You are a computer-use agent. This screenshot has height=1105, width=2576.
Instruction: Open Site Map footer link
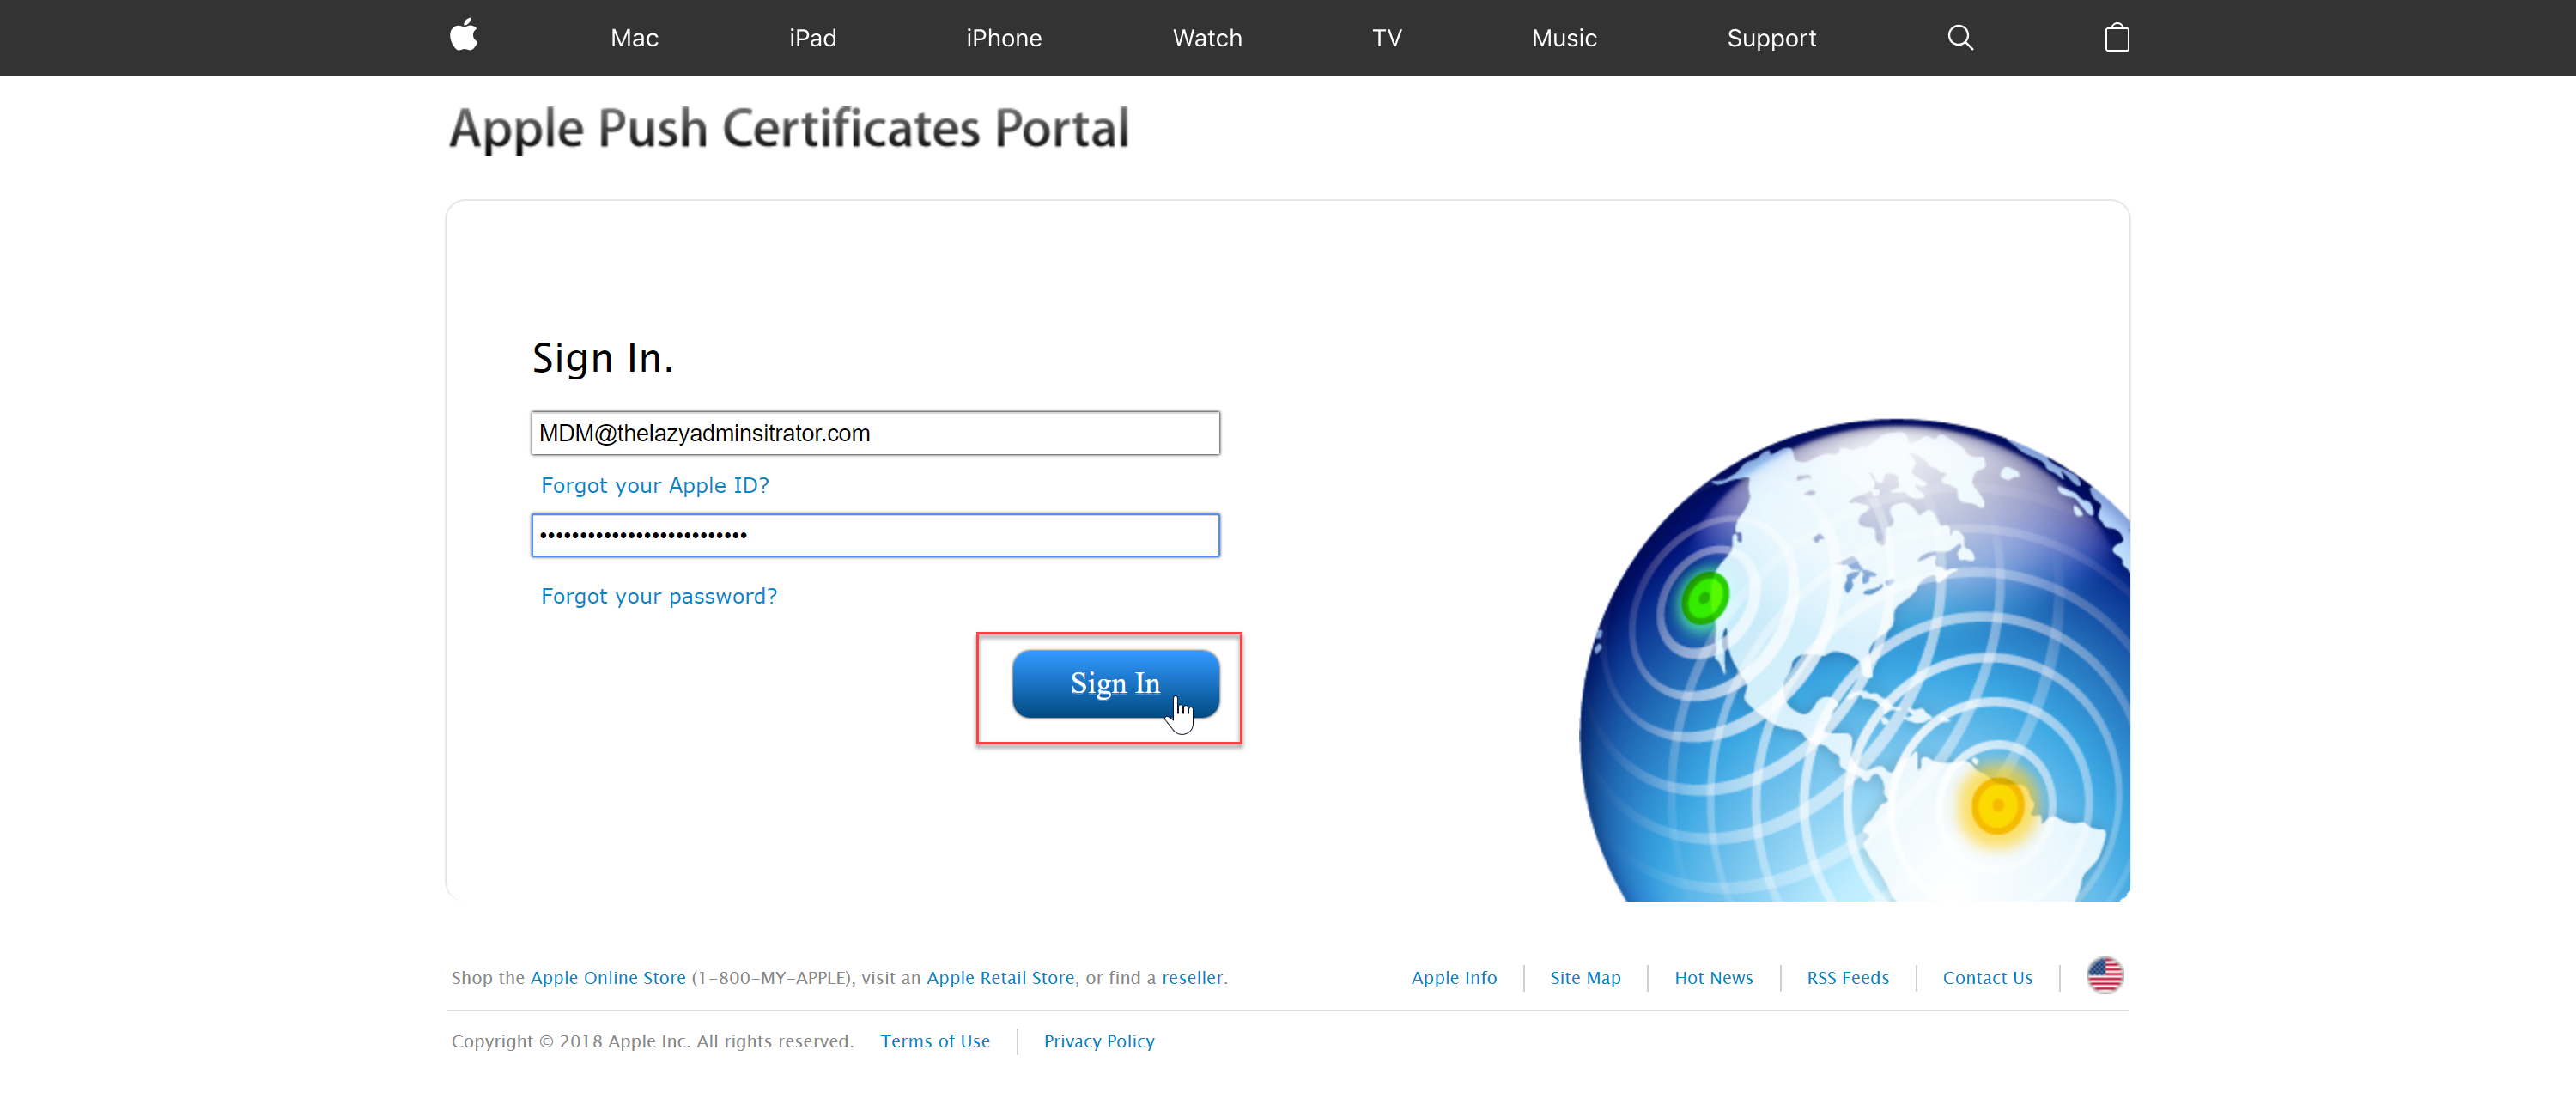pyautogui.click(x=1585, y=978)
